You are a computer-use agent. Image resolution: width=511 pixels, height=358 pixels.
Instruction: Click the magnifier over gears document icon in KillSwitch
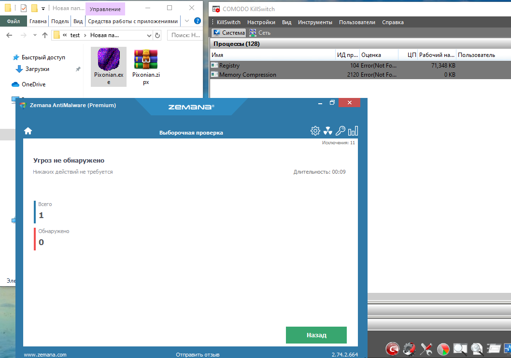tap(477, 349)
